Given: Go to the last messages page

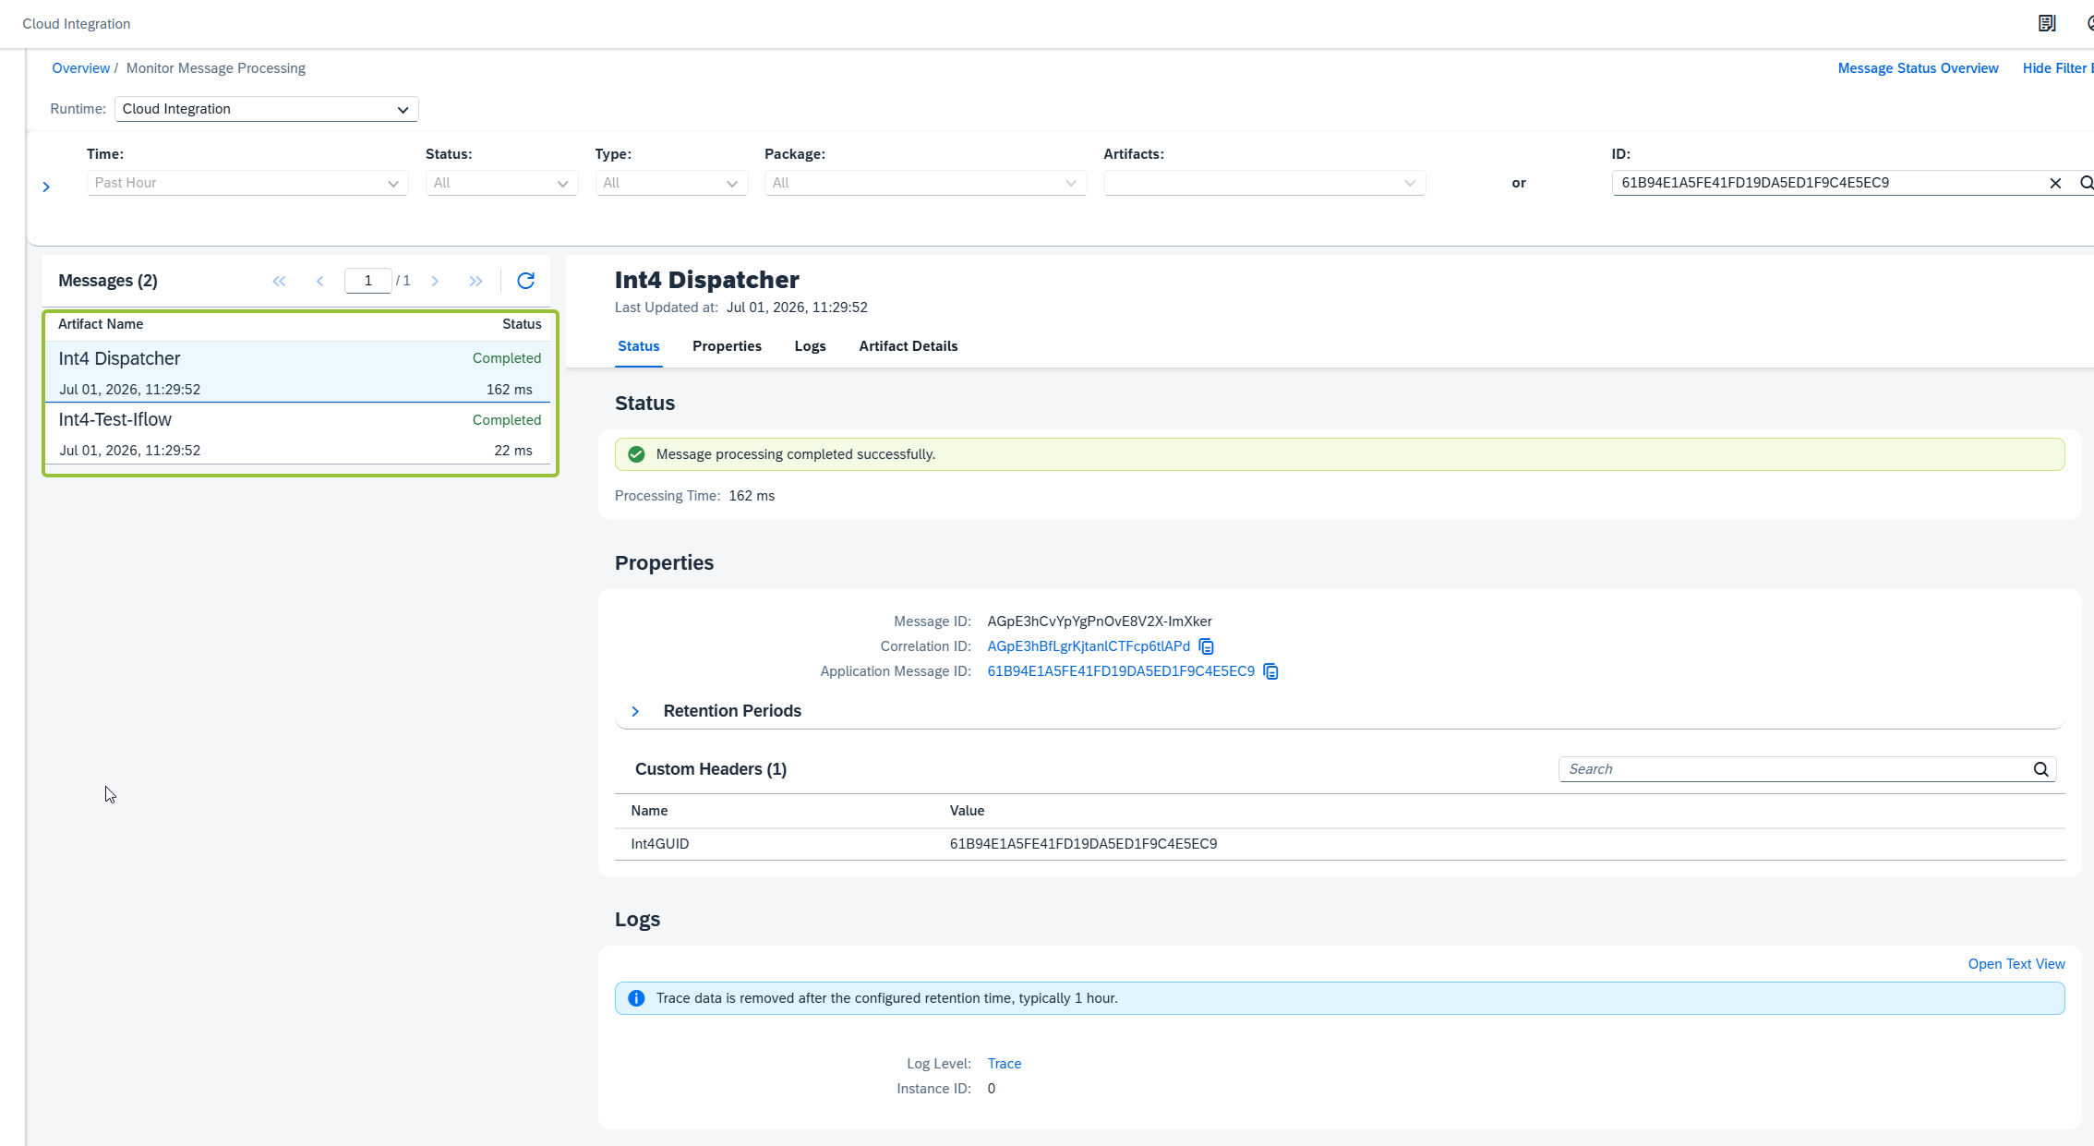Looking at the screenshot, I should coord(475,281).
